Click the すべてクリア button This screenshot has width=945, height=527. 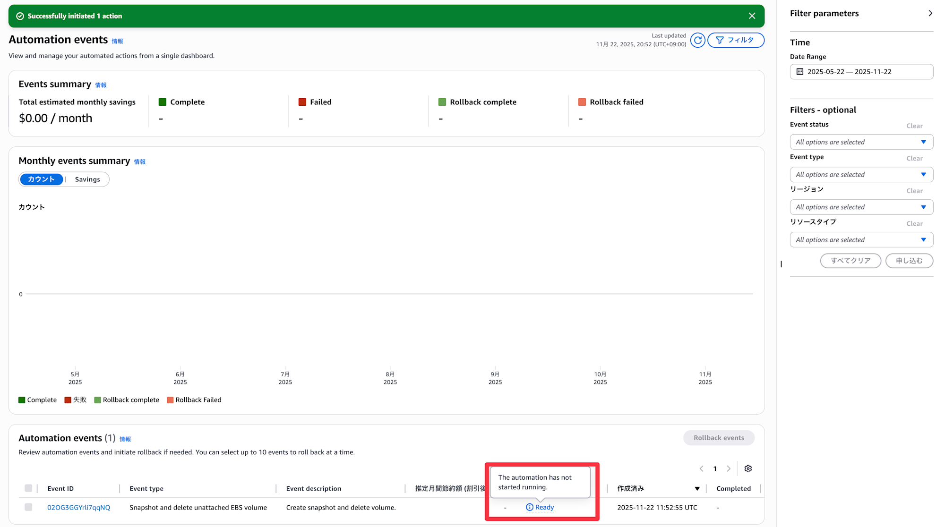(x=850, y=261)
